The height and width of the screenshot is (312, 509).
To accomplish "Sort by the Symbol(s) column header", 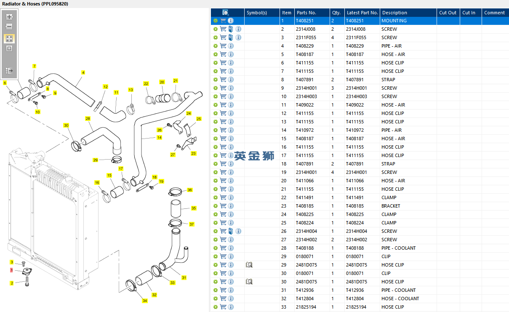I will (x=262, y=13).
